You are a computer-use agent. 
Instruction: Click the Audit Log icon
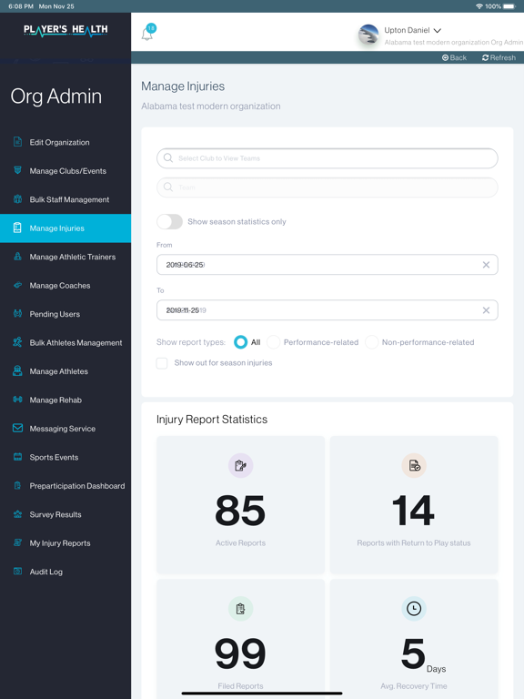(x=17, y=571)
